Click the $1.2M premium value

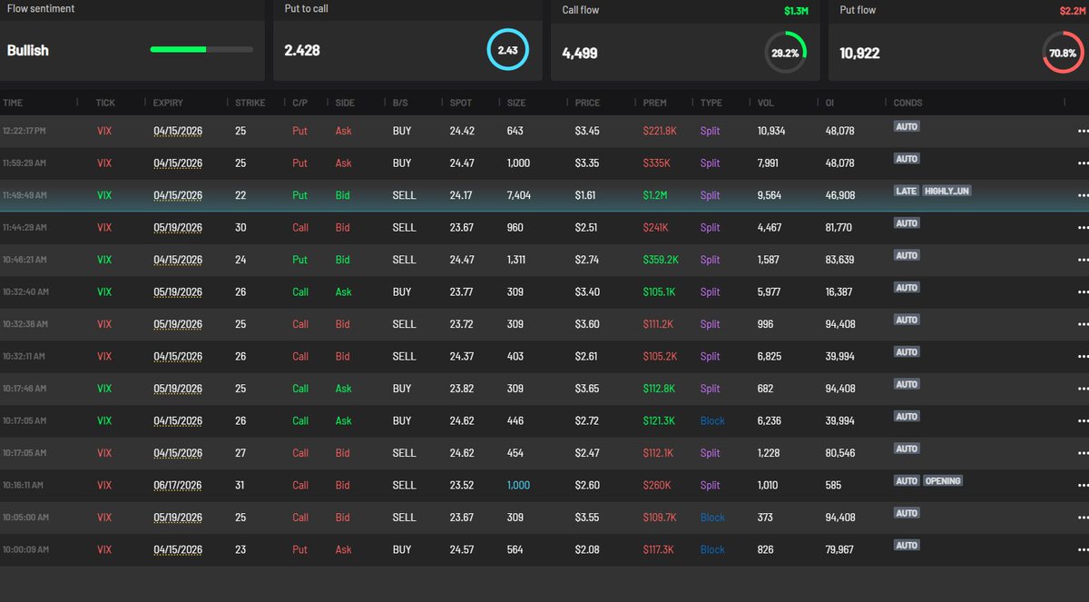pyautogui.click(x=656, y=195)
